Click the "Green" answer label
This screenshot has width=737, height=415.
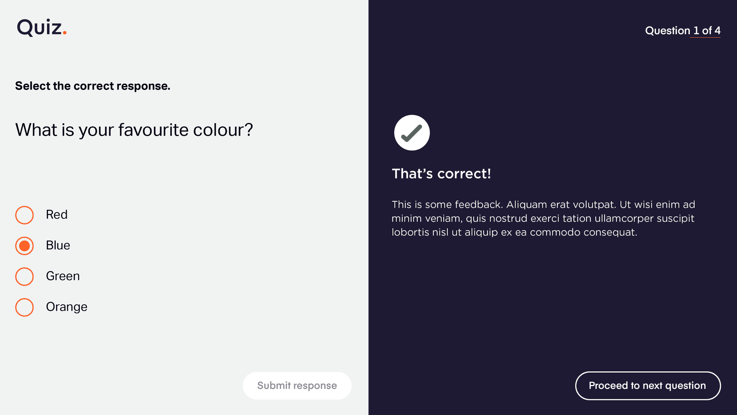pos(63,276)
